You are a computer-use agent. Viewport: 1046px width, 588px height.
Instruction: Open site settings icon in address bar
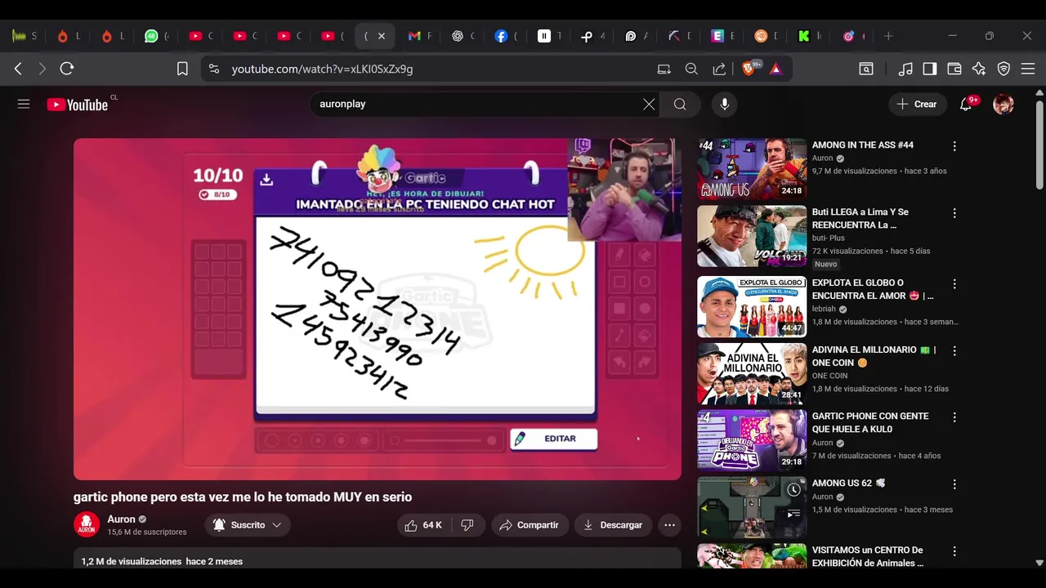pyautogui.click(x=213, y=69)
